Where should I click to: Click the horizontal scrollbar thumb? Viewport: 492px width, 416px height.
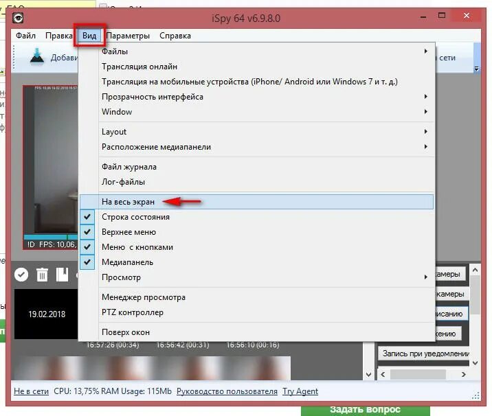[418, 374]
